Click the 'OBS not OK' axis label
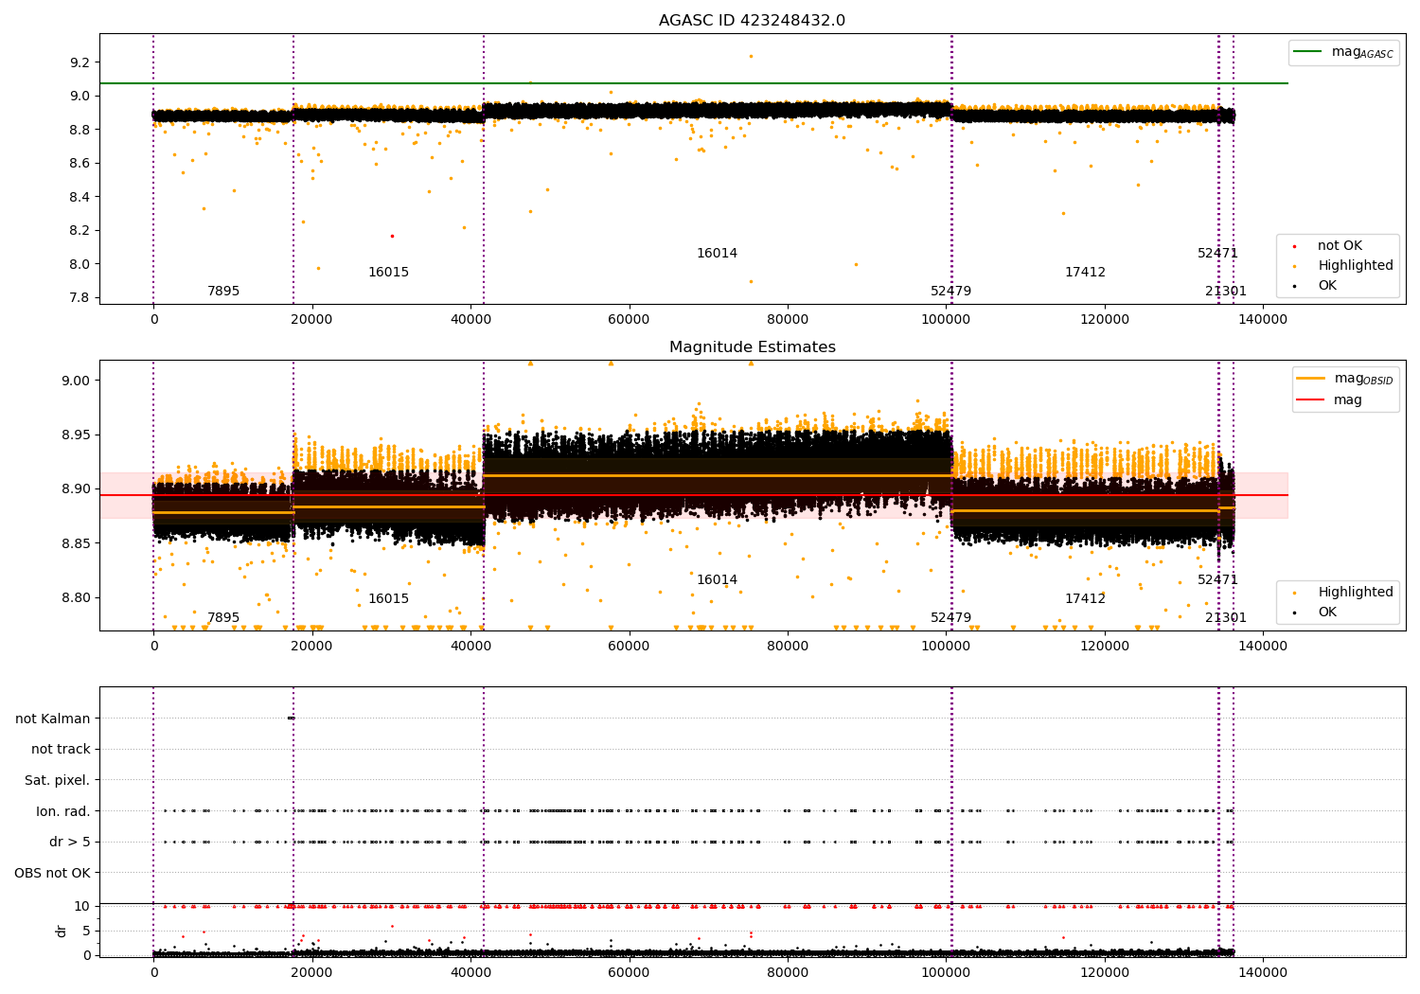Screen dimensions: 1420x994 tap(53, 873)
